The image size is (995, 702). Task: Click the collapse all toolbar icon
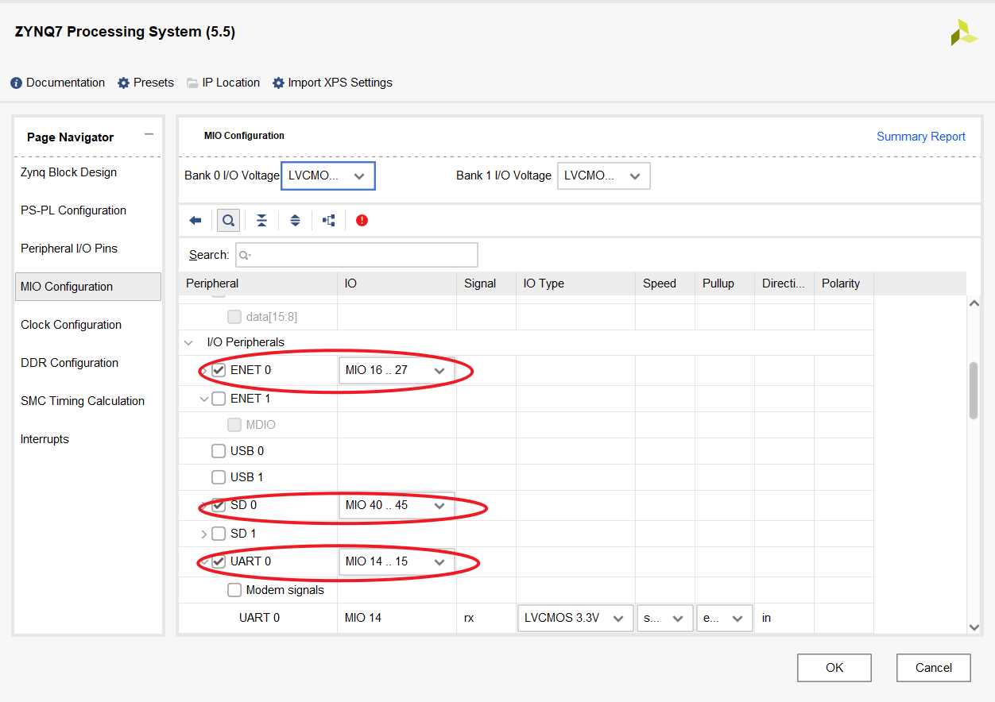point(261,221)
